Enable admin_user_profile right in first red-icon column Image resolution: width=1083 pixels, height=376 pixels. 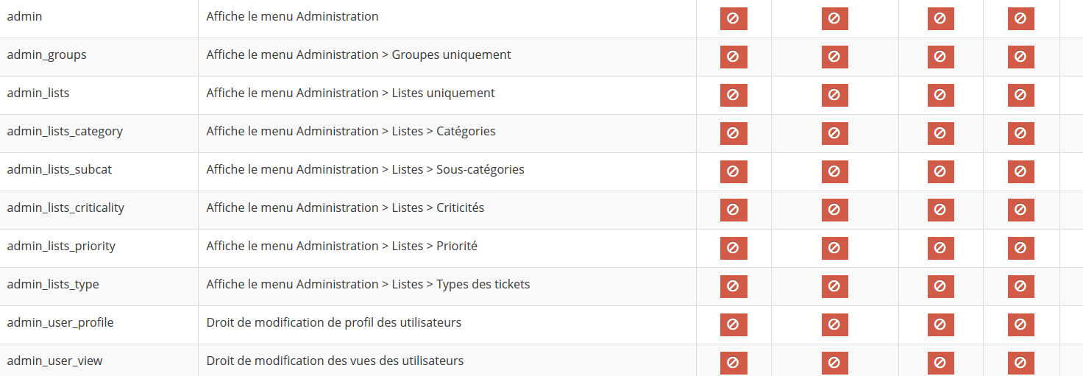click(734, 324)
